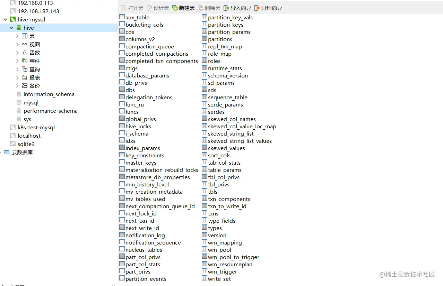
Task: Select the columns_v2 table
Action: click(140, 39)
